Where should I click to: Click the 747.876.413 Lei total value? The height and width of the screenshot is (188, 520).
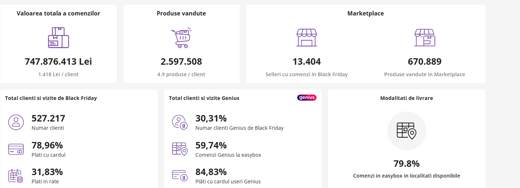pos(58,61)
